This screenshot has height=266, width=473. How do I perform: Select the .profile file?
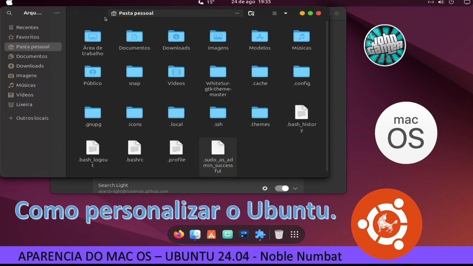(x=176, y=151)
